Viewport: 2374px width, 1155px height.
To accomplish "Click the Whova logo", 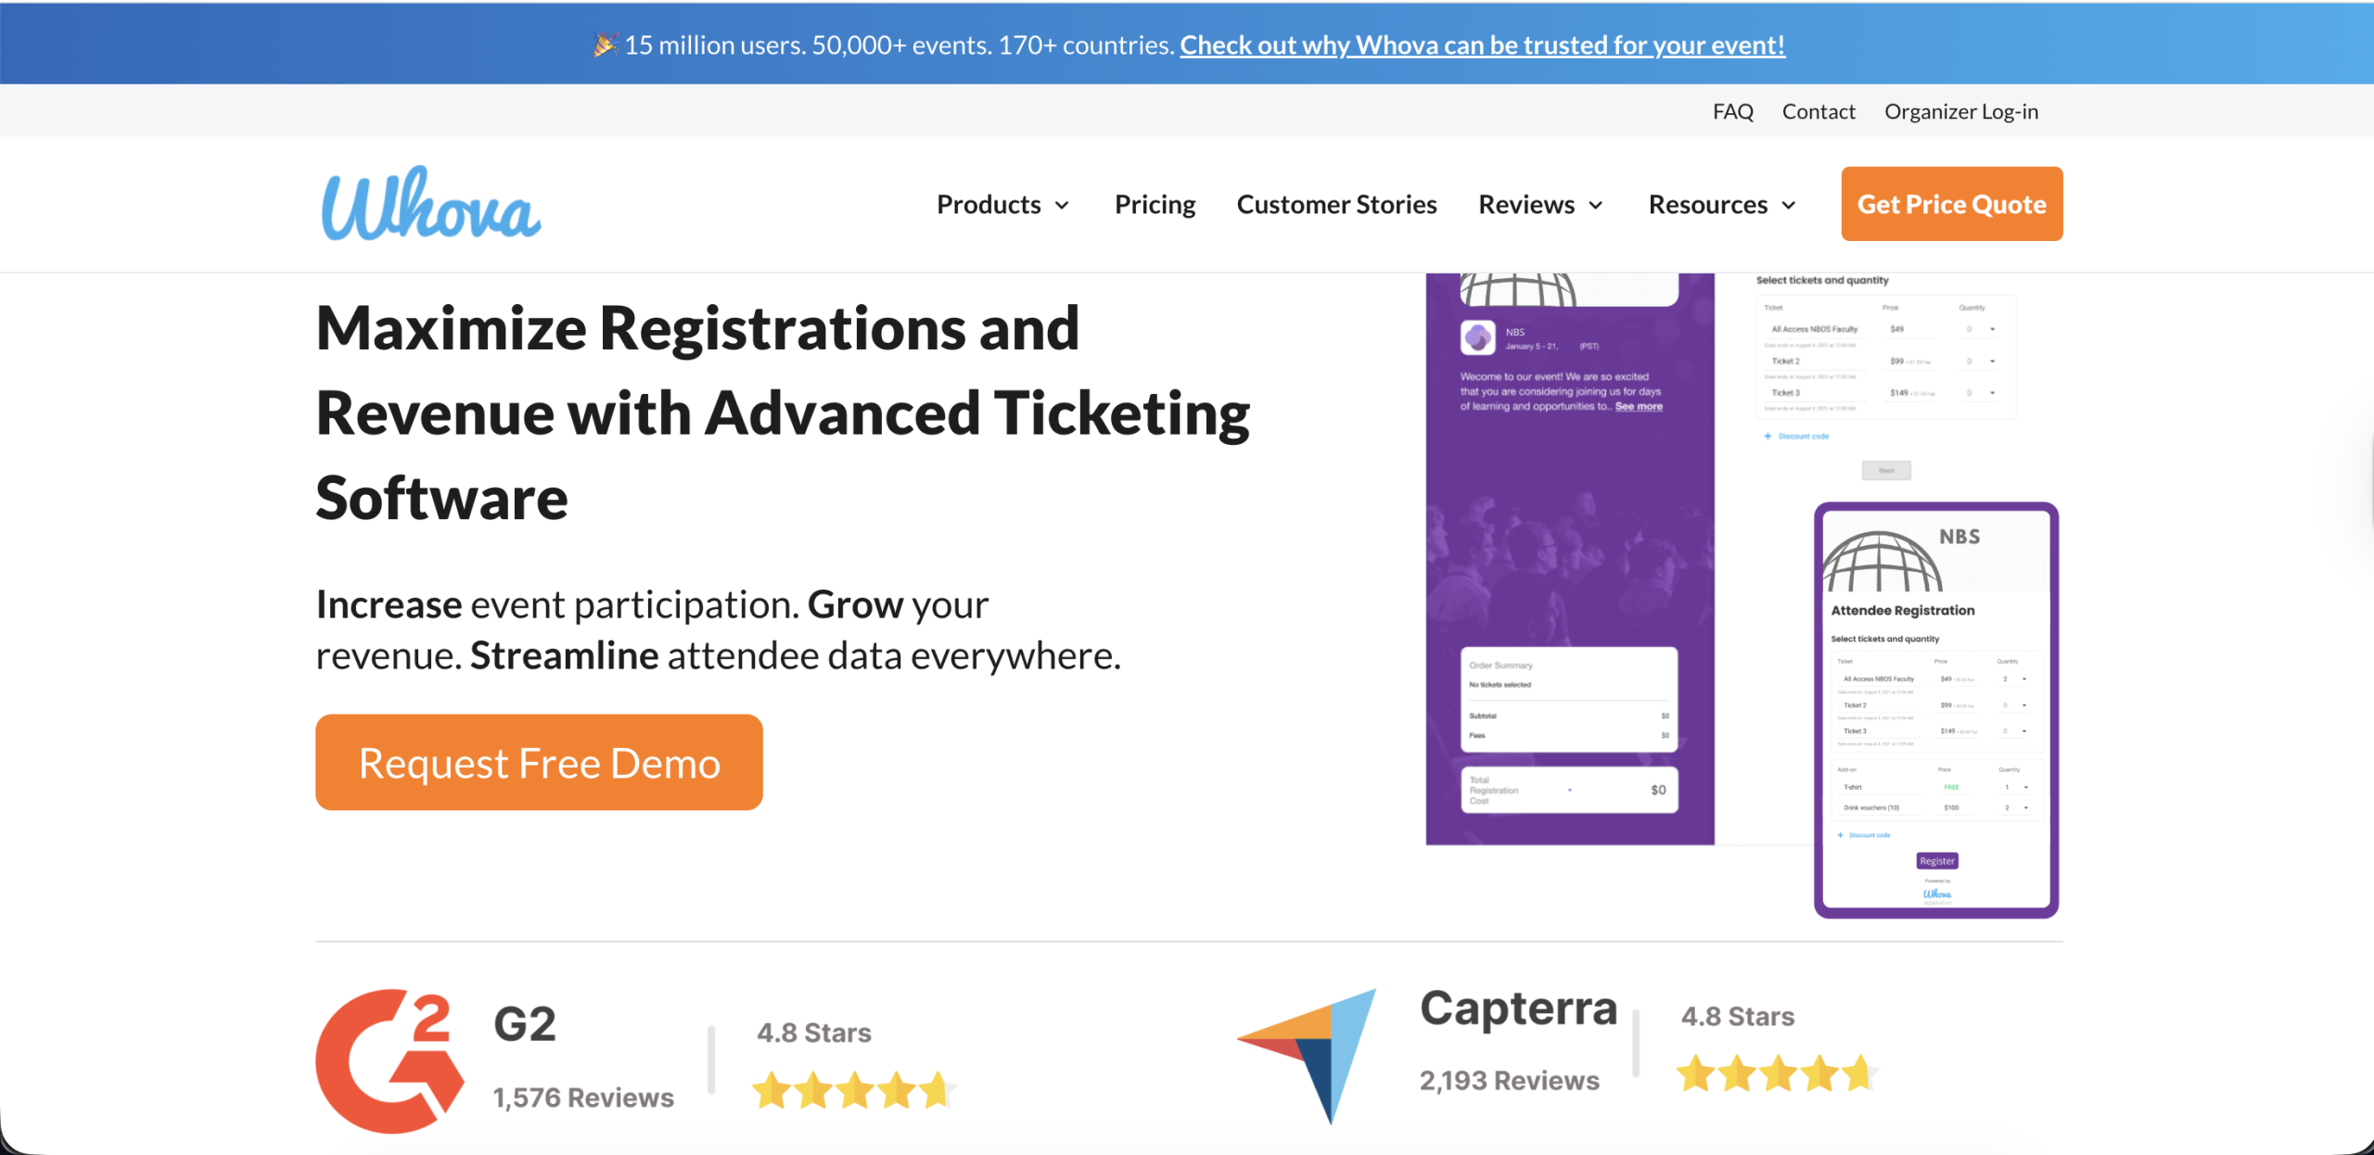I will pyautogui.click(x=430, y=205).
